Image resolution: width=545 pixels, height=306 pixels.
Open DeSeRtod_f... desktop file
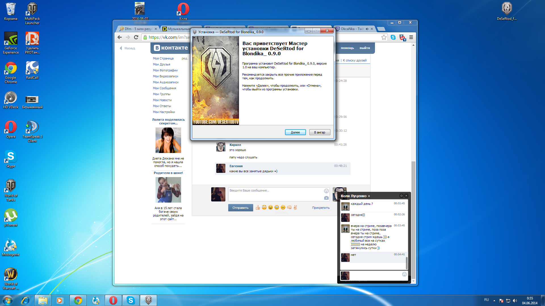[x=507, y=12]
